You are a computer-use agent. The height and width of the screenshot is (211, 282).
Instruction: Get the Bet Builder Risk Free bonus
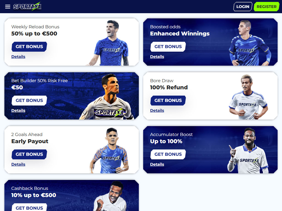(29, 101)
